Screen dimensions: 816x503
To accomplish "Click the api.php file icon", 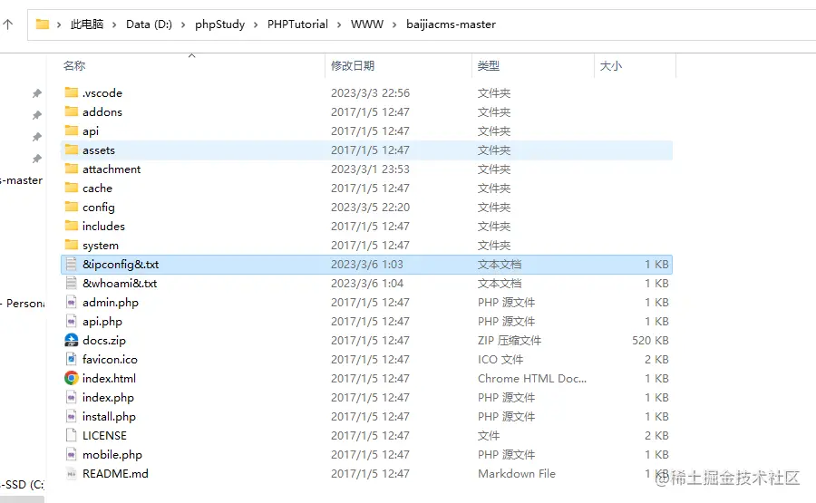I will [72, 321].
